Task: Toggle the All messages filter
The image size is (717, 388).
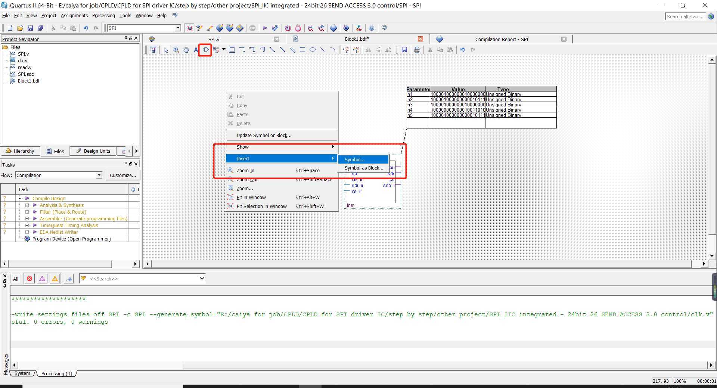Action: point(16,279)
